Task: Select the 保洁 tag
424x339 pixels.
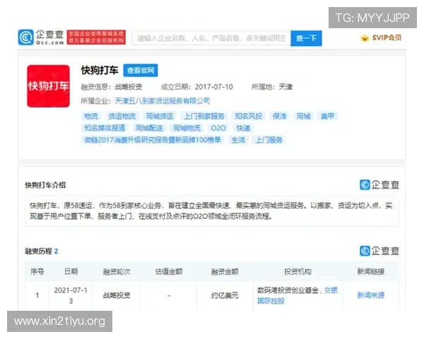Action: click(279, 117)
